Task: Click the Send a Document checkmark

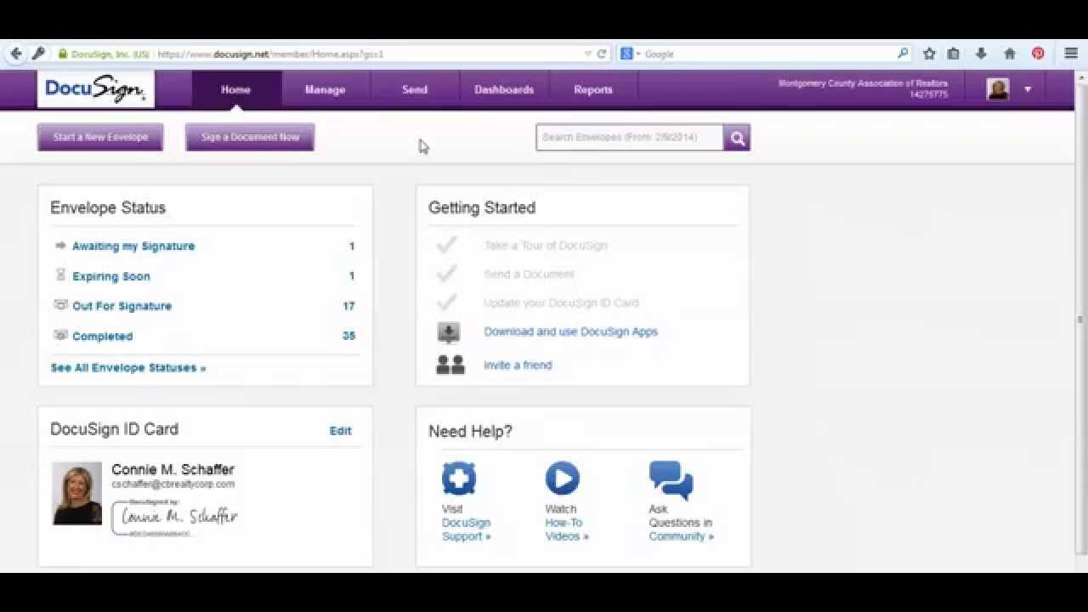Action: (x=446, y=274)
